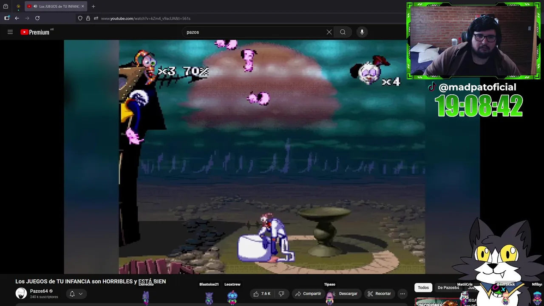The height and width of the screenshot is (306, 544).
Task: Go back with browser back arrow
Action: 17,18
